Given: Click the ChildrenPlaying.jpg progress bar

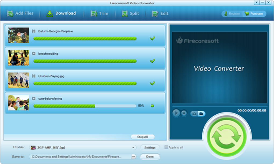Looking at the screenshot, I should coord(85,84).
